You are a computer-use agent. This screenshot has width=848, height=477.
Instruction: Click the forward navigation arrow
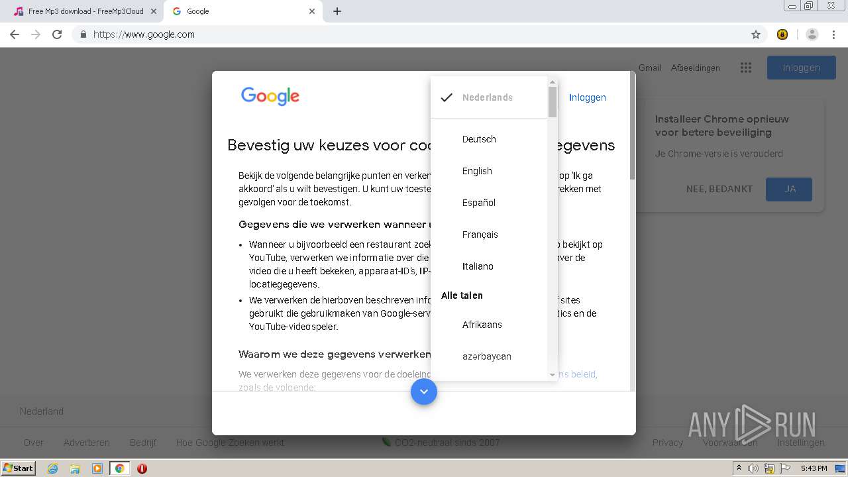coord(36,34)
